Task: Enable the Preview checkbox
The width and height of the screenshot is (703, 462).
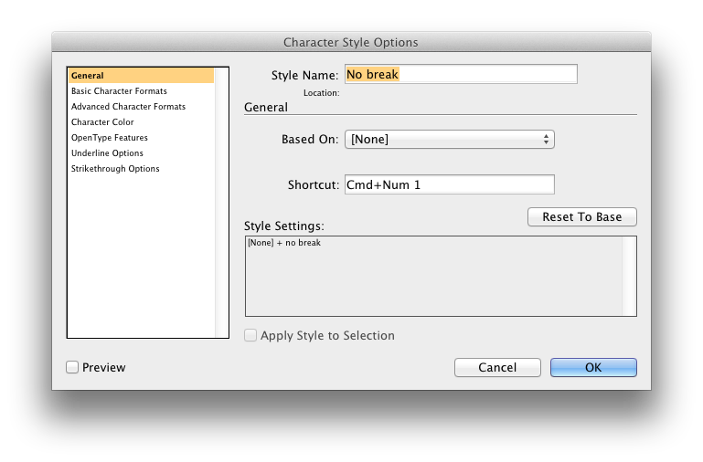Action: [72, 367]
